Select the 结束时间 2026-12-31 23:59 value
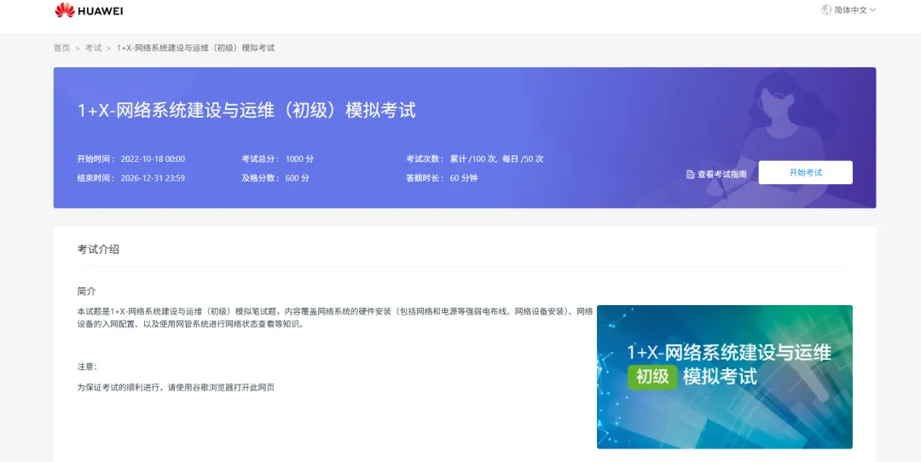Image resolution: width=921 pixels, height=462 pixels. point(153,178)
